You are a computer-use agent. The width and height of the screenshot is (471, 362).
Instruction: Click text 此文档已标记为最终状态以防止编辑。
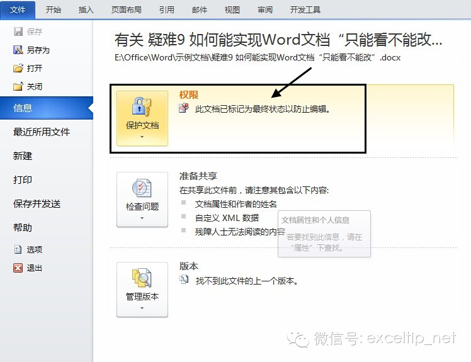click(263, 109)
